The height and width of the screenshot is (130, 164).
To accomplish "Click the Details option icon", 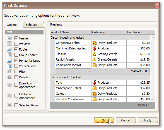I will tap(9, 77).
